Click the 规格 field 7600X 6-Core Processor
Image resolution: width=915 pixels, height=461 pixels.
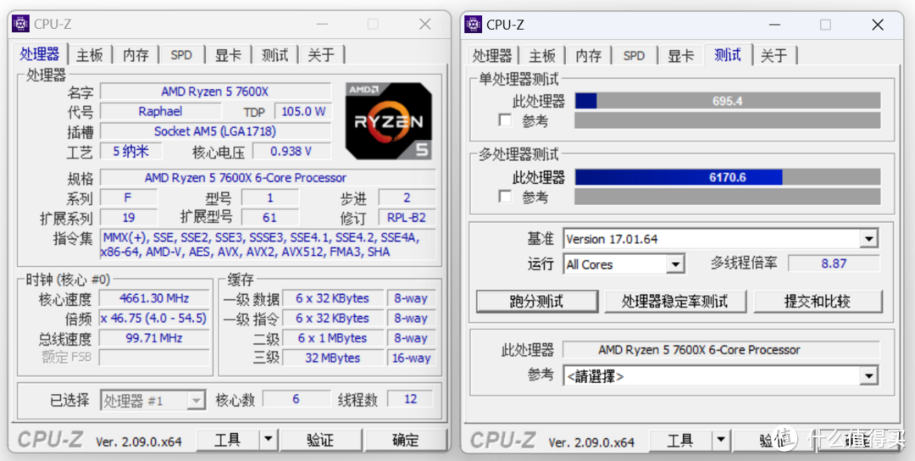(x=268, y=177)
